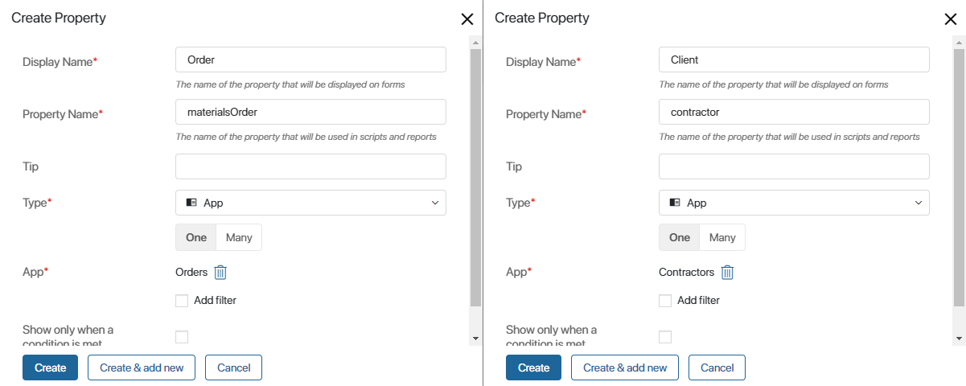The width and height of the screenshot is (966, 386).
Task: Select Many option for materialsOrder property
Action: pos(239,237)
